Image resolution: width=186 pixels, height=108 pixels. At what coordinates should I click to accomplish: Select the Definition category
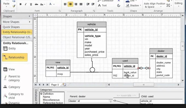tap(48, 94)
